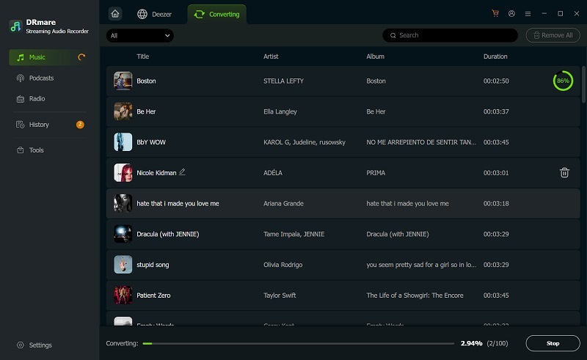Click the DRmare app logo
587x360 pixels.
15,26
